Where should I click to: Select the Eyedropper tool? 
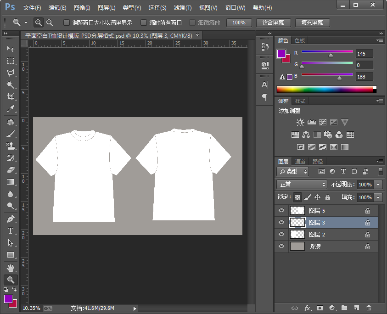pyautogui.click(x=11, y=109)
